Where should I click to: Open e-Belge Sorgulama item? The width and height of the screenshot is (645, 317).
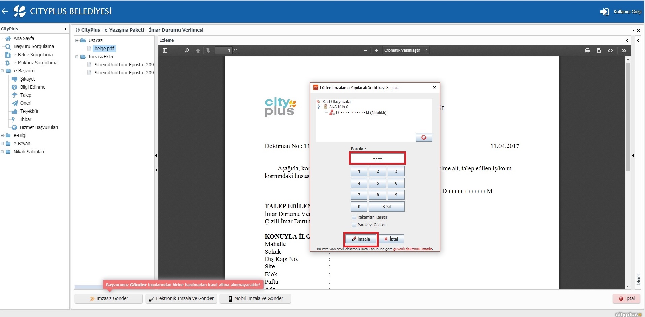[33, 55]
